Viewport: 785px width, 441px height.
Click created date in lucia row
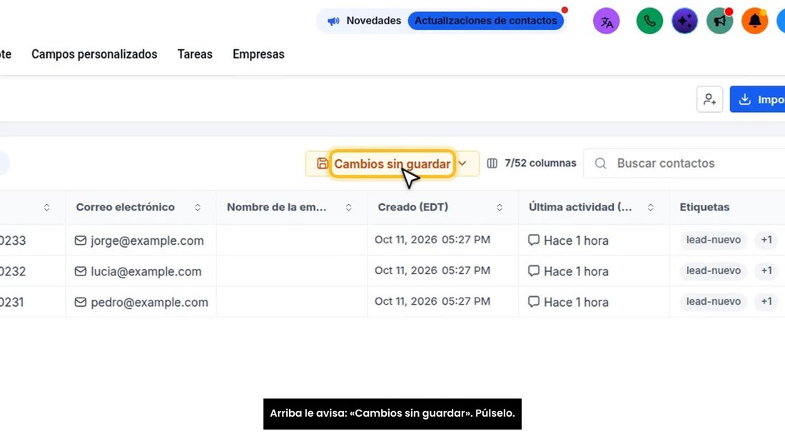tap(432, 270)
